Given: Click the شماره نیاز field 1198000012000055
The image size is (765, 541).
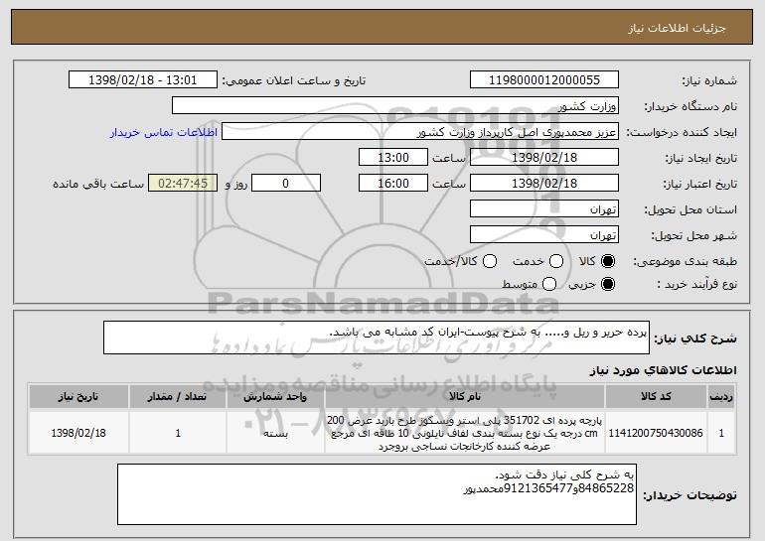Looking at the screenshot, I should [x=544, y=79].
